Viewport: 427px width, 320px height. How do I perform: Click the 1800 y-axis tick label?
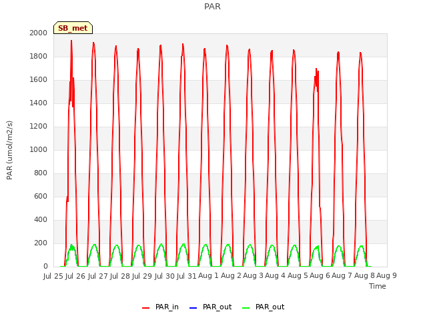[39, 56]
